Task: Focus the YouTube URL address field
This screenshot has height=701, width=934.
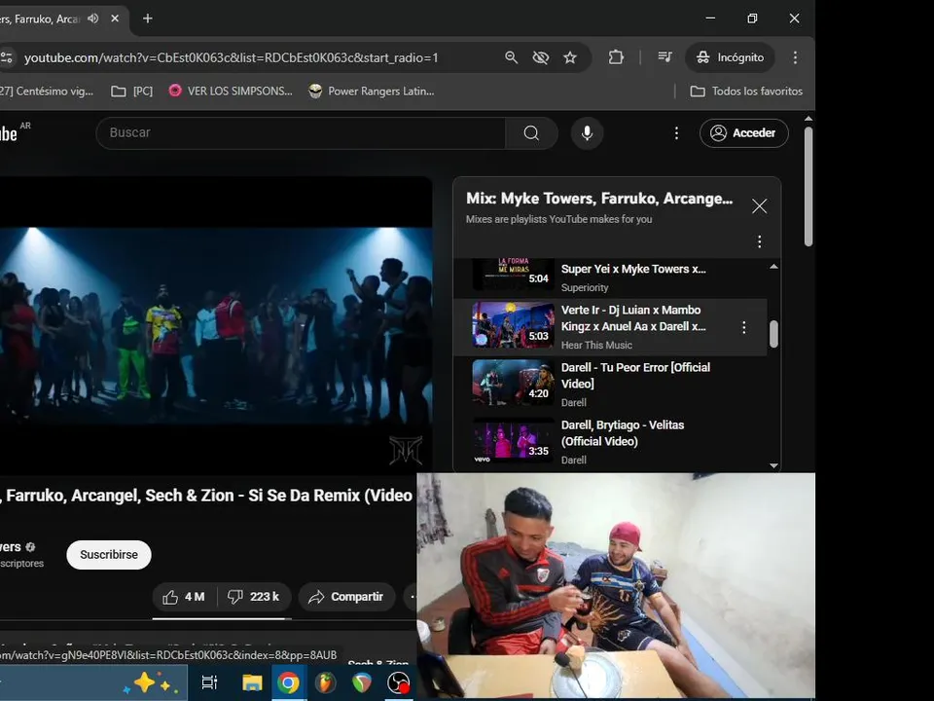Action: [x=232, y=57]
